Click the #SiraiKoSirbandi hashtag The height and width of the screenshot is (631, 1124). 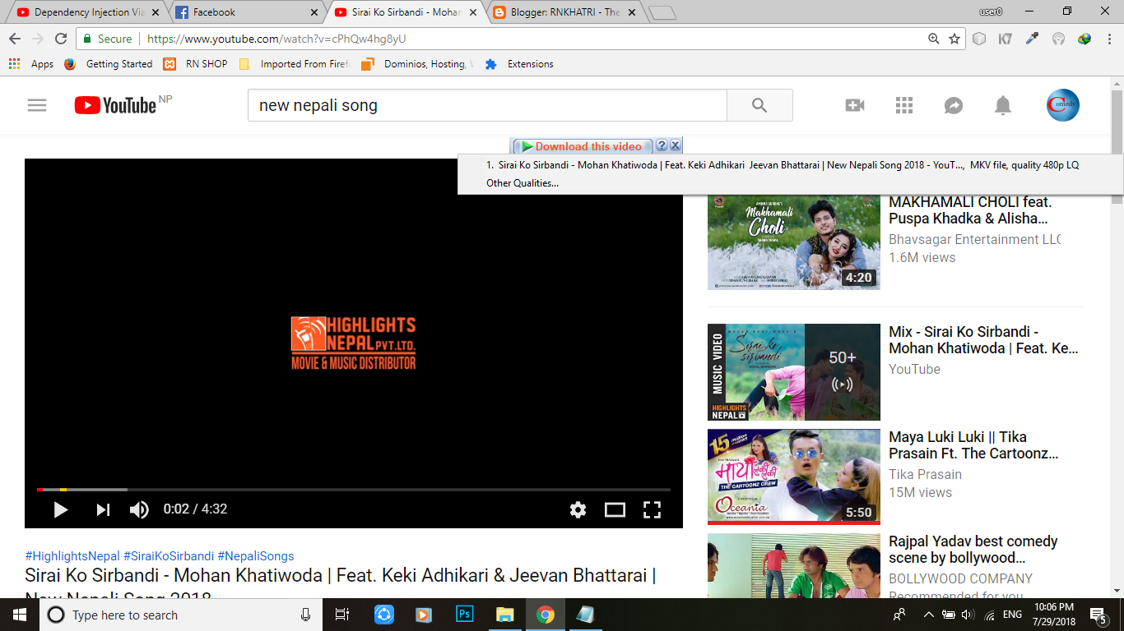(169, 556)
